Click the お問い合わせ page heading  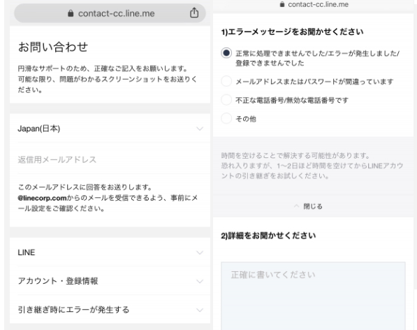tap(53, 47)
